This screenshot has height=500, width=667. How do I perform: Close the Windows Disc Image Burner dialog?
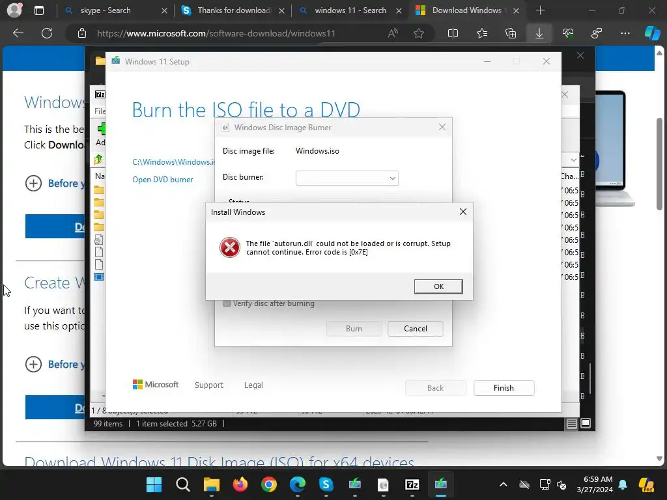[442, 127]
